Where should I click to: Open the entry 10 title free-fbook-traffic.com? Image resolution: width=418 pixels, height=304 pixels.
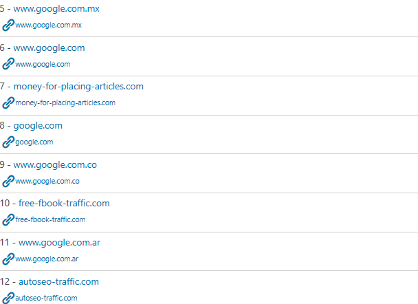coord(64,203)
